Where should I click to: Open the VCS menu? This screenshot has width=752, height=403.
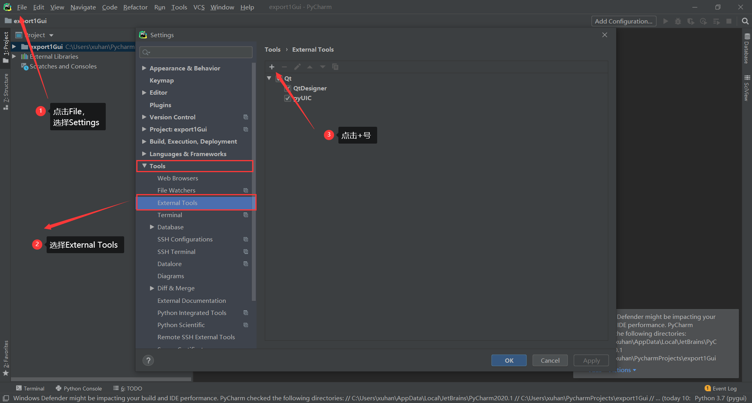pyautogui.click(x=199, y=7)
